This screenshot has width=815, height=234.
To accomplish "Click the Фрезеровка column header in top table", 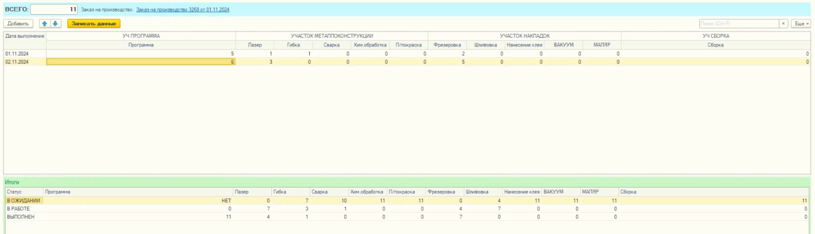I will tap(447, 45).
